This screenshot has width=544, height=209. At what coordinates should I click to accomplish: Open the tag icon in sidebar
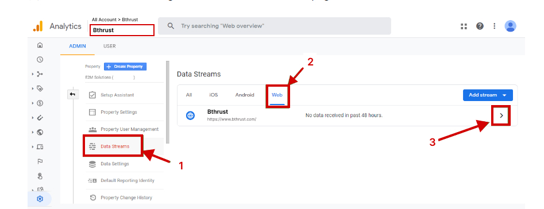pos(40,88)
